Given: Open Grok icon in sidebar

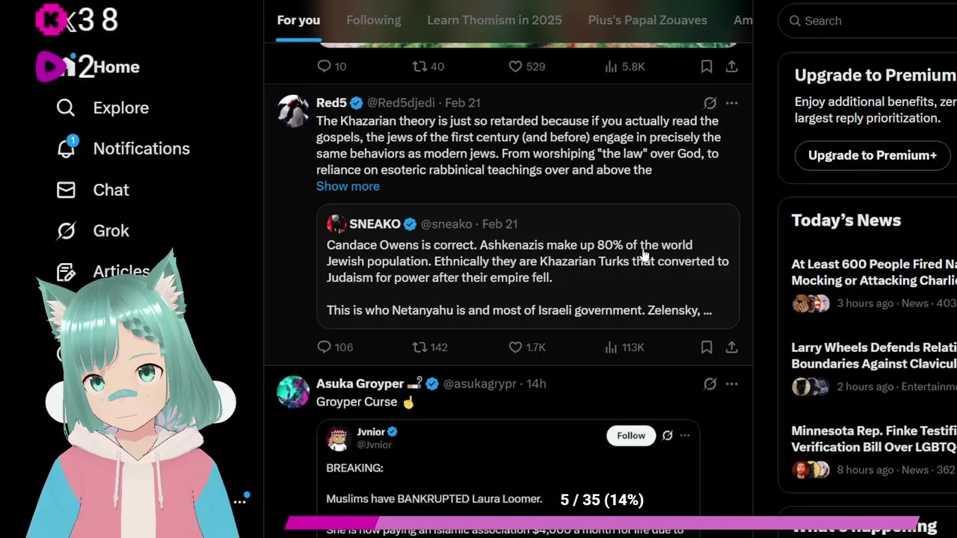Looking at the screenshot, I should pyautogui.click(x=66, y=231).
